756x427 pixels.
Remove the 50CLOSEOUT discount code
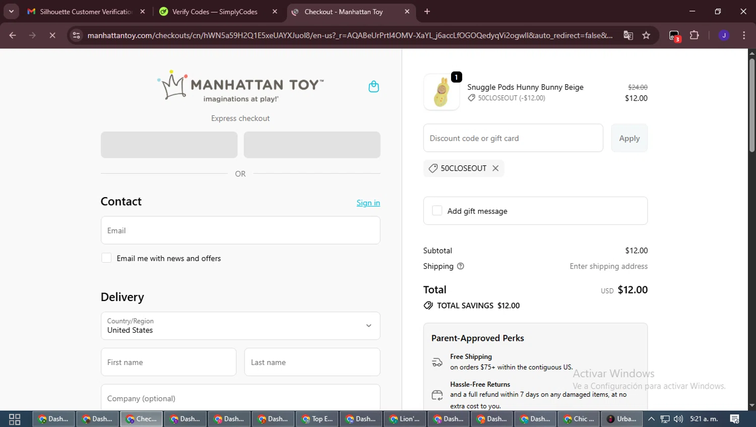pos(495,168)
